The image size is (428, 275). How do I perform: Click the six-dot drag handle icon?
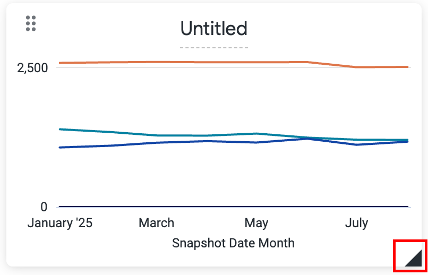[31, 23]
